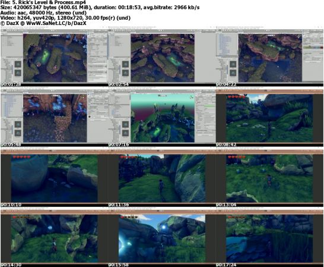Click the WwW.SaNet.LC/b/DazX link text
This screenshot has height=267, width=324.
[x=56, y=23]
